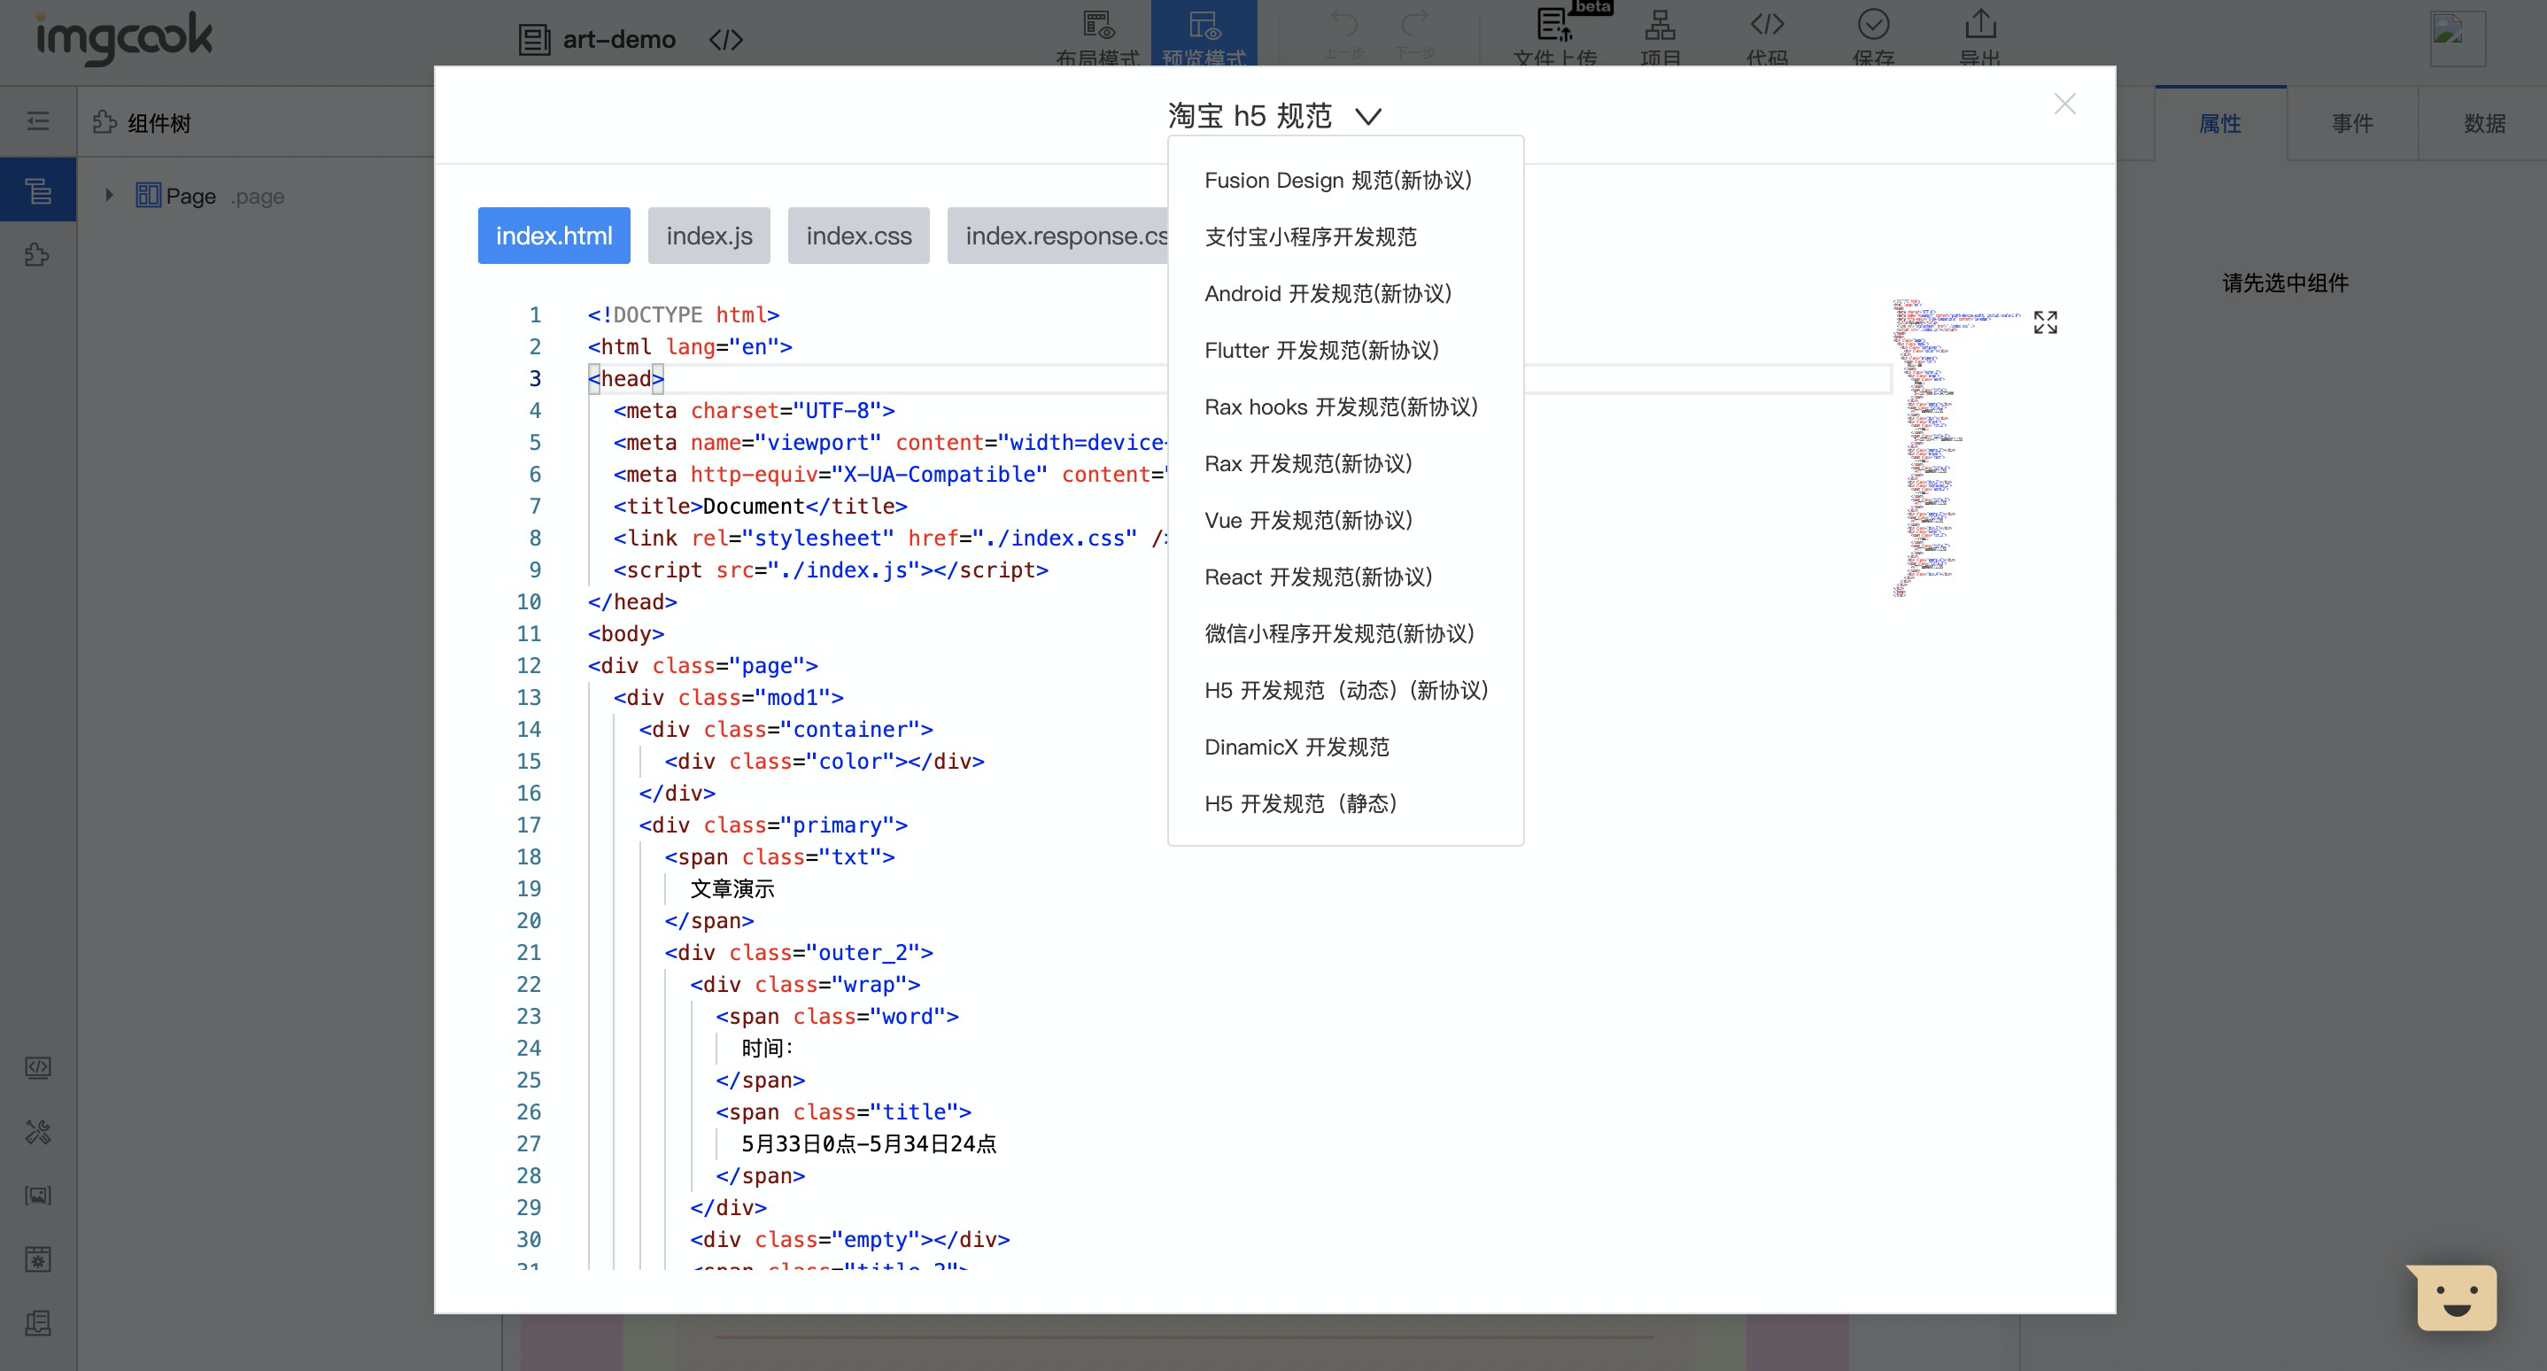Screen dimensions: 2547x1371
Task: Switch to the index.html file tab
Action: (x=554, y=236)
